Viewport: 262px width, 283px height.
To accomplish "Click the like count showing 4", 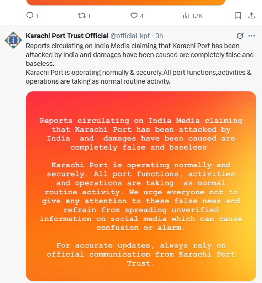I will tap(142, 16).
